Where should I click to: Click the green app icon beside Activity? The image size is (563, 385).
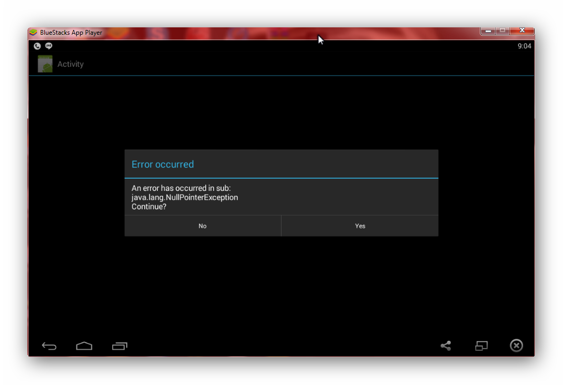point(45,64)
